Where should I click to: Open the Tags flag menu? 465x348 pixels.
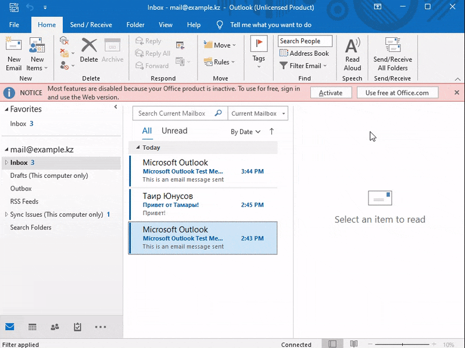click(259, 53)
